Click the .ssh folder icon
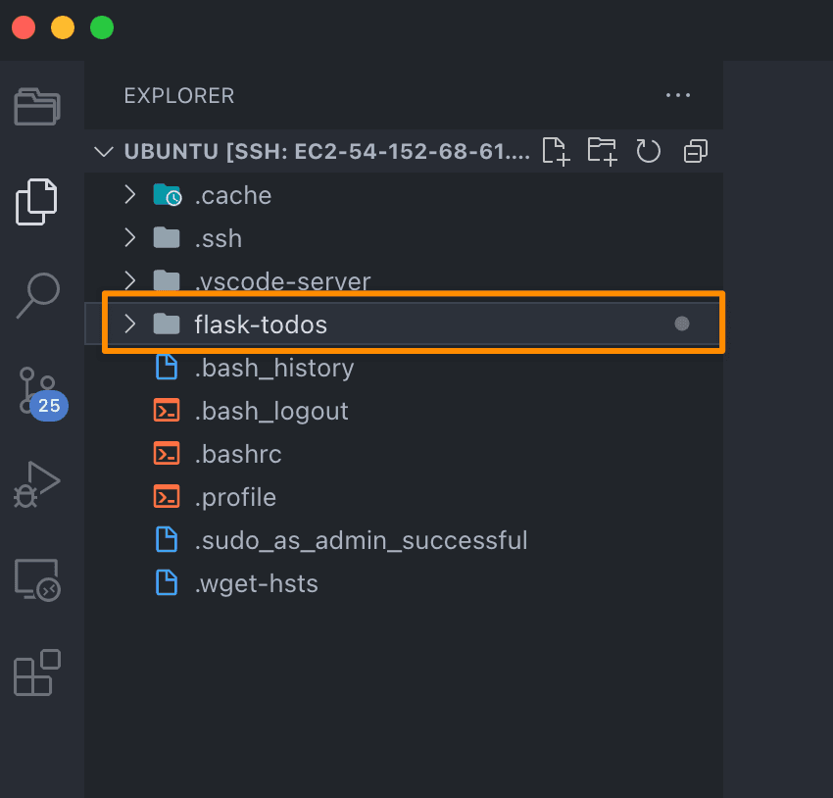The image size is (833, 798). 167,237
